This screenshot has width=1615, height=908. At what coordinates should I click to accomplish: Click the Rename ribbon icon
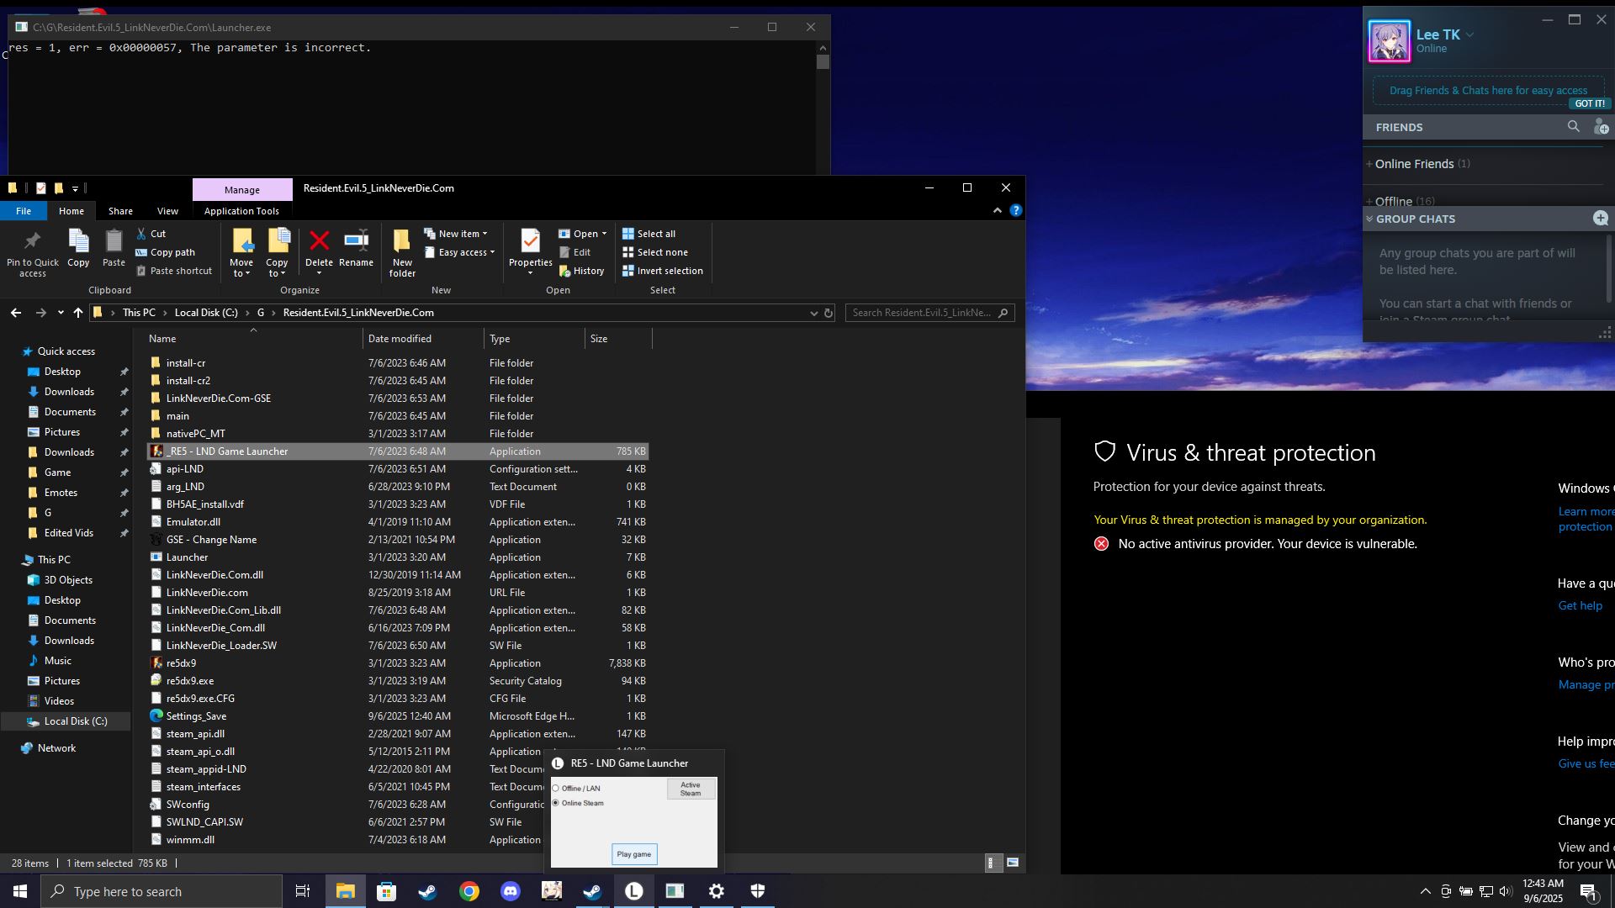coord(356,242)
